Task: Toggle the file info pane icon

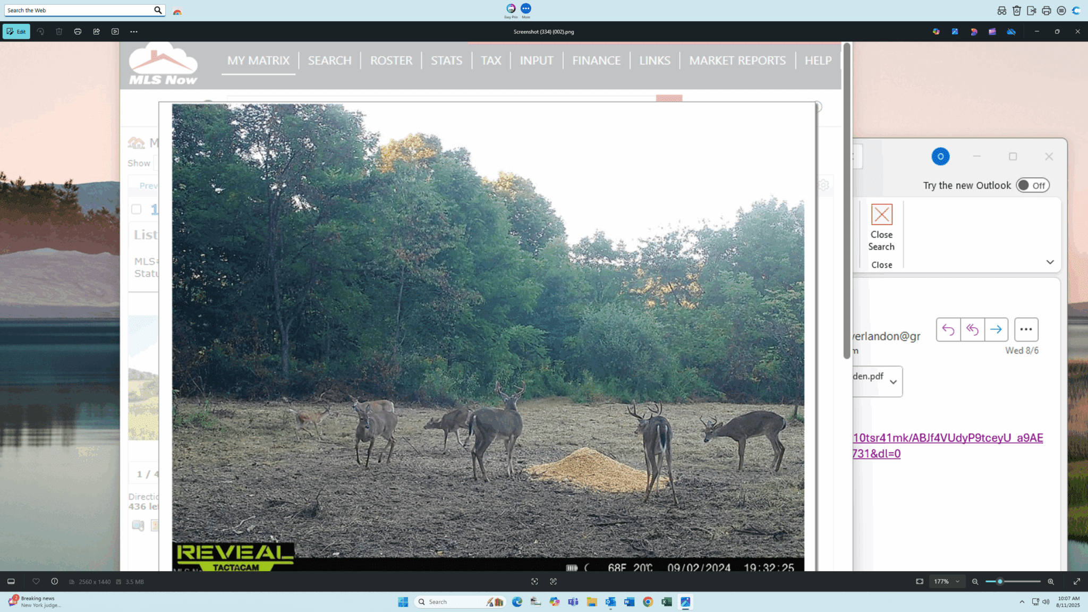Action: 54,582
